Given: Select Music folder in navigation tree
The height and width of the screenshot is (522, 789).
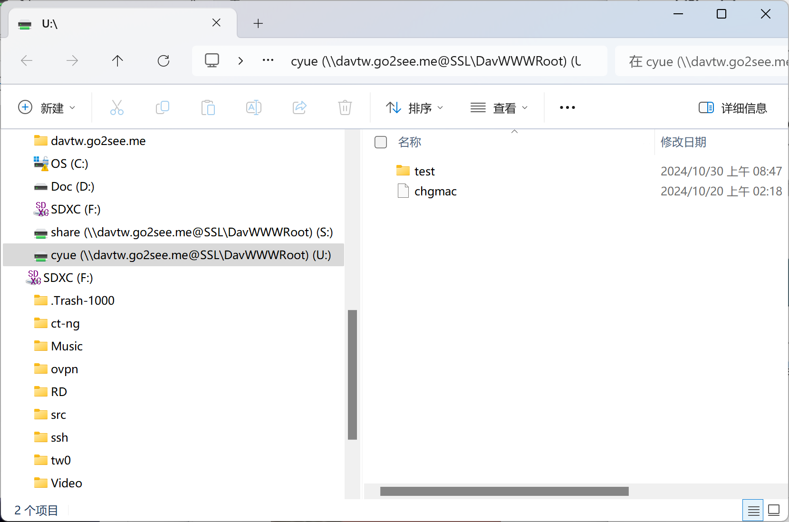Looking at the screenshot, I should [67, 346].
